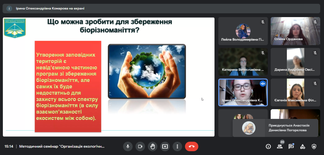
Task: Open host controls shield lock icon
Action: click(x=314, y=146)
